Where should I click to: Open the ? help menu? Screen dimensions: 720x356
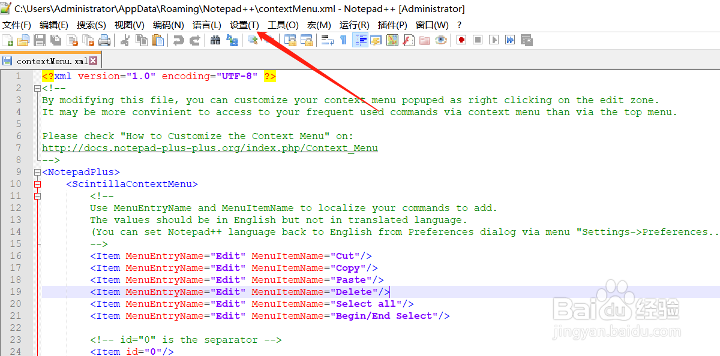(x=460, y=25)
